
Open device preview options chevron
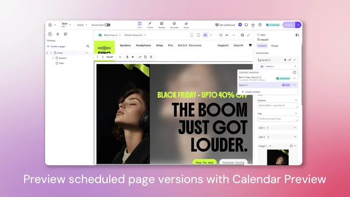point(211,35)
